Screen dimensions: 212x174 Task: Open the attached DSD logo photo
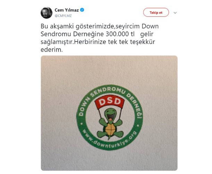109,113
